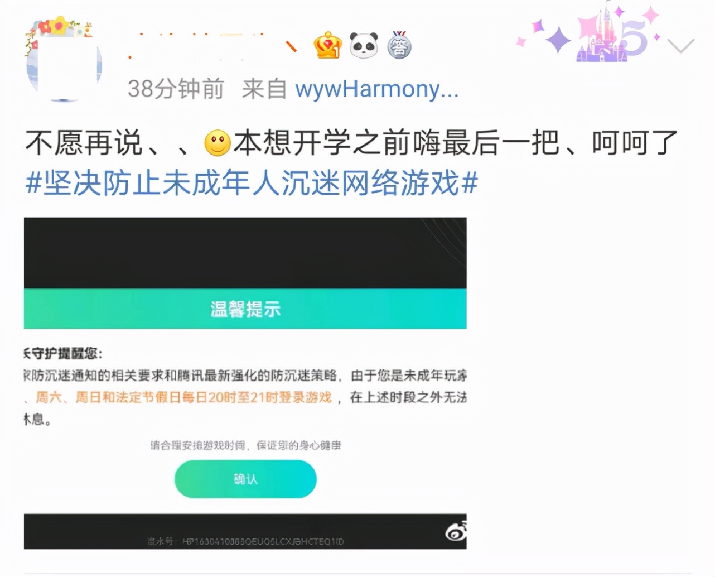This screenshot has width=715, height=577.
Task: Click the 38分钟前 timestamp
Action: 176,89
